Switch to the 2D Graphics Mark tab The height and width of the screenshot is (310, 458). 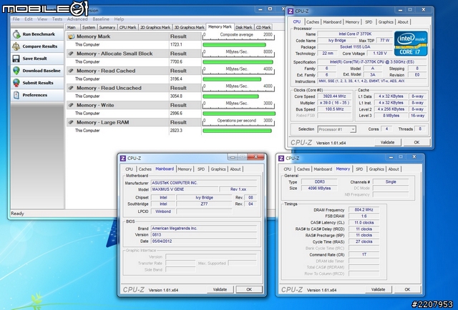point(155,27)
